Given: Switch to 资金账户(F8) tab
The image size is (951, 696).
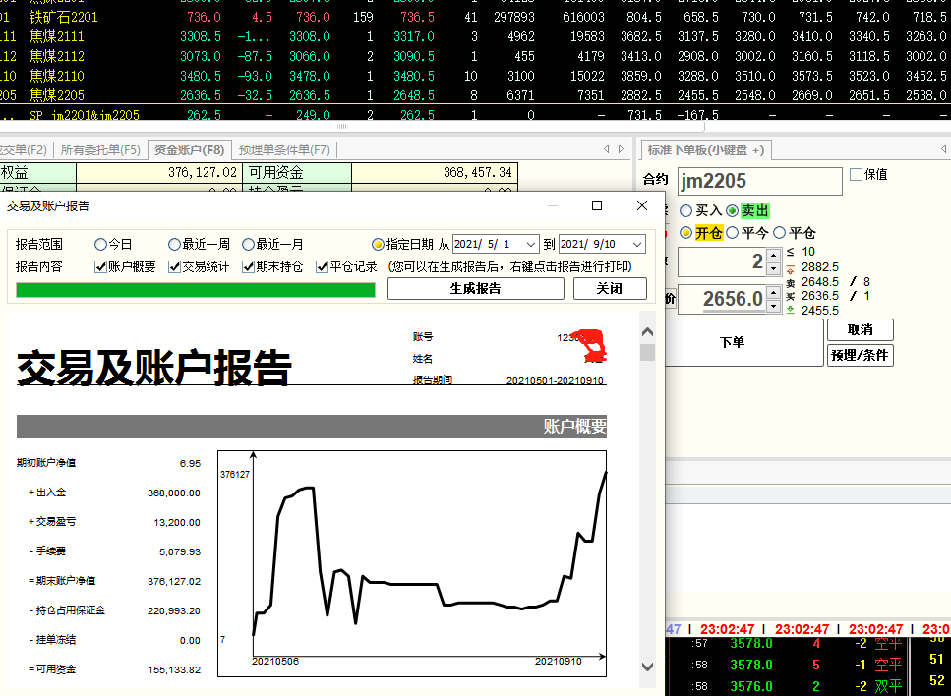Looking at the screenshot, I should (x=189, y=149).
